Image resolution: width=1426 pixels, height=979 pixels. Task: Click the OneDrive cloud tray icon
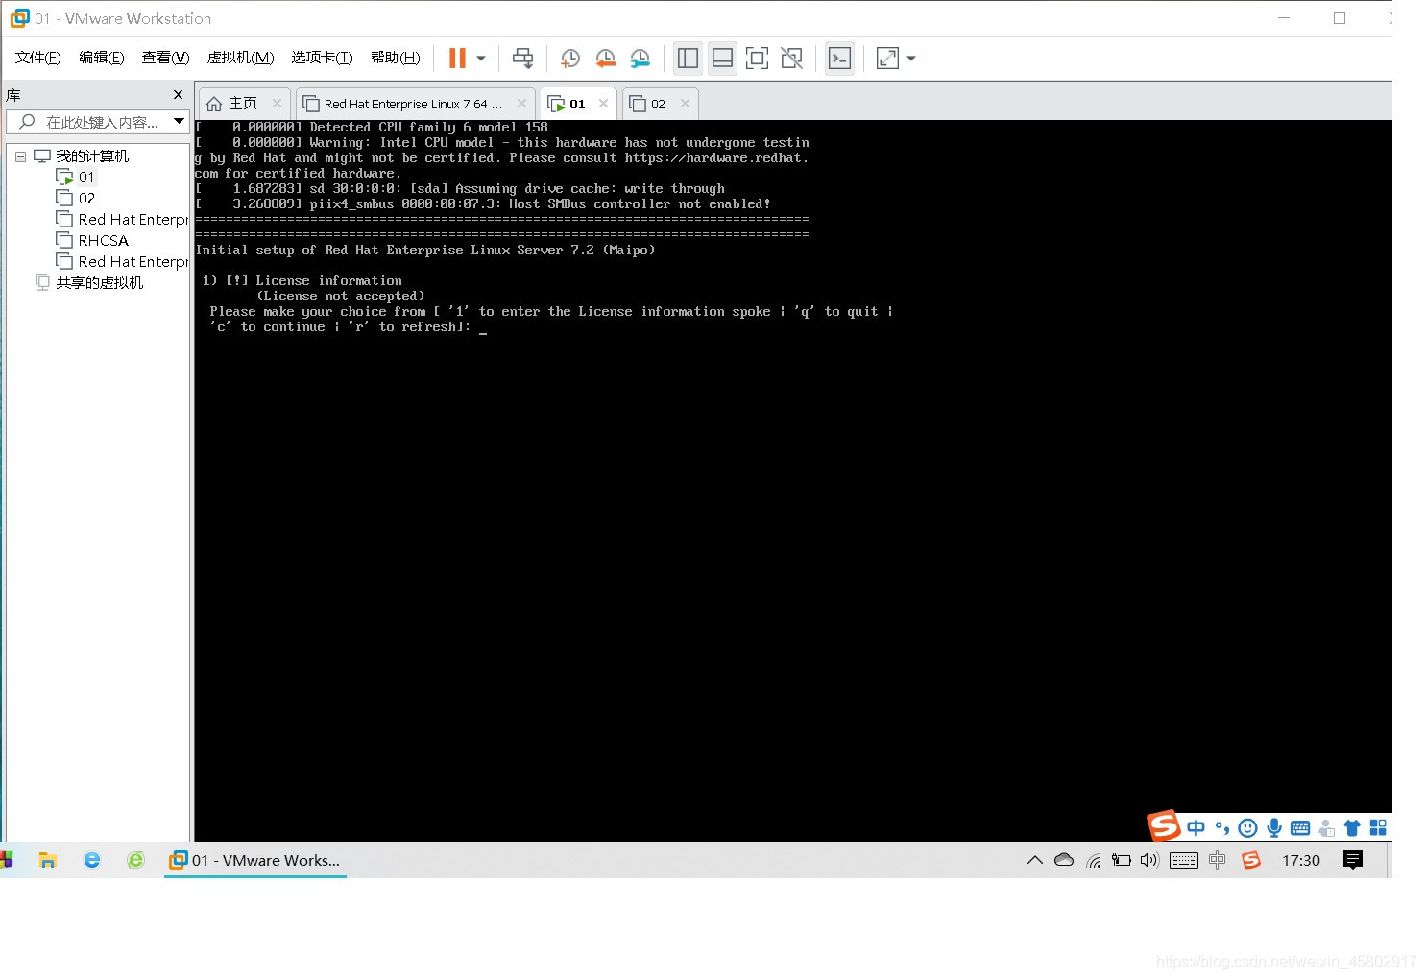click(1064, 860)
